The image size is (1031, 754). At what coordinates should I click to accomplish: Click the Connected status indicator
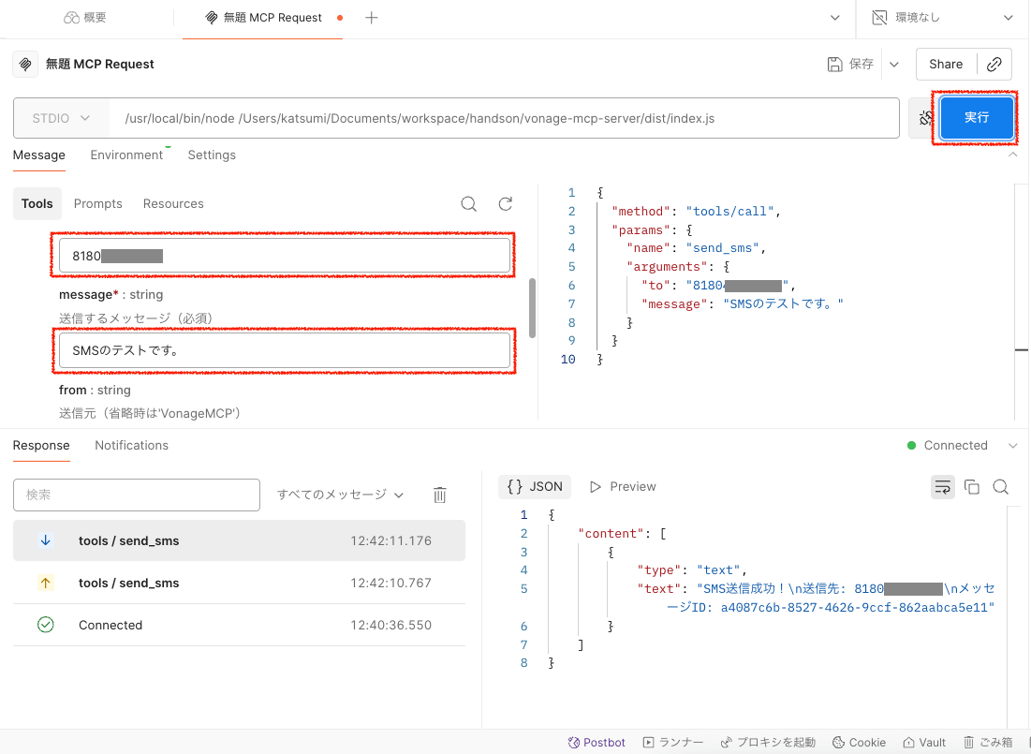(x=948, y=446)
